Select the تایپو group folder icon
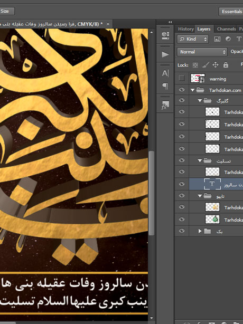The width and height of the screenshot is (243, 324). click(x=208, y=196)
